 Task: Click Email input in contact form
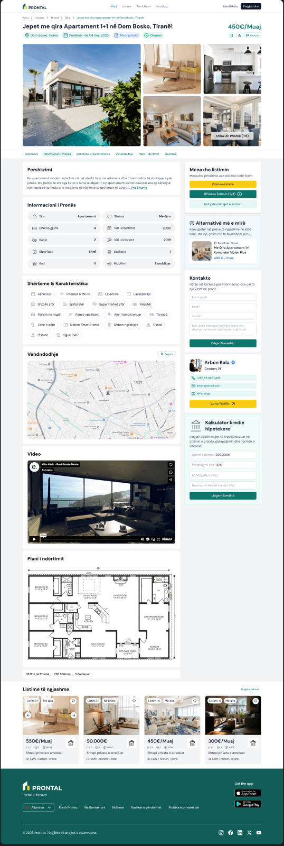coord(223,307)
